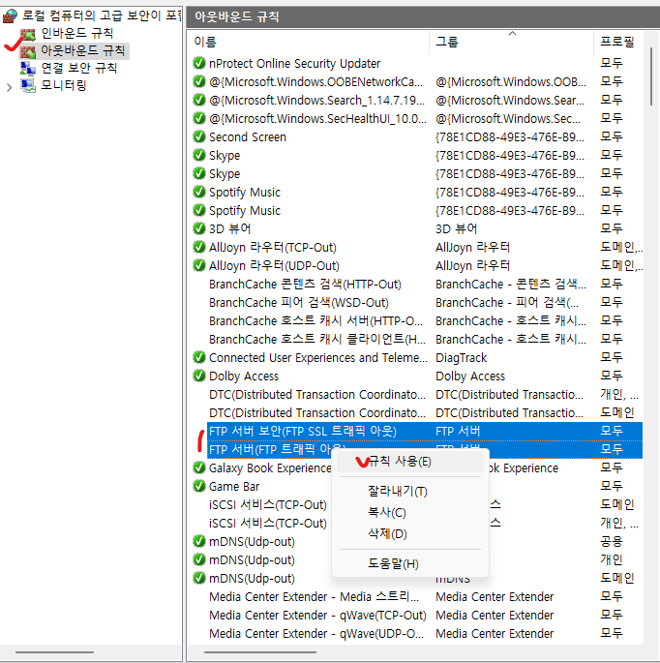Click the Inbound Rules (인바운드 규칙) icon
This screenshot has width=660, height=663.
point(28,34)
